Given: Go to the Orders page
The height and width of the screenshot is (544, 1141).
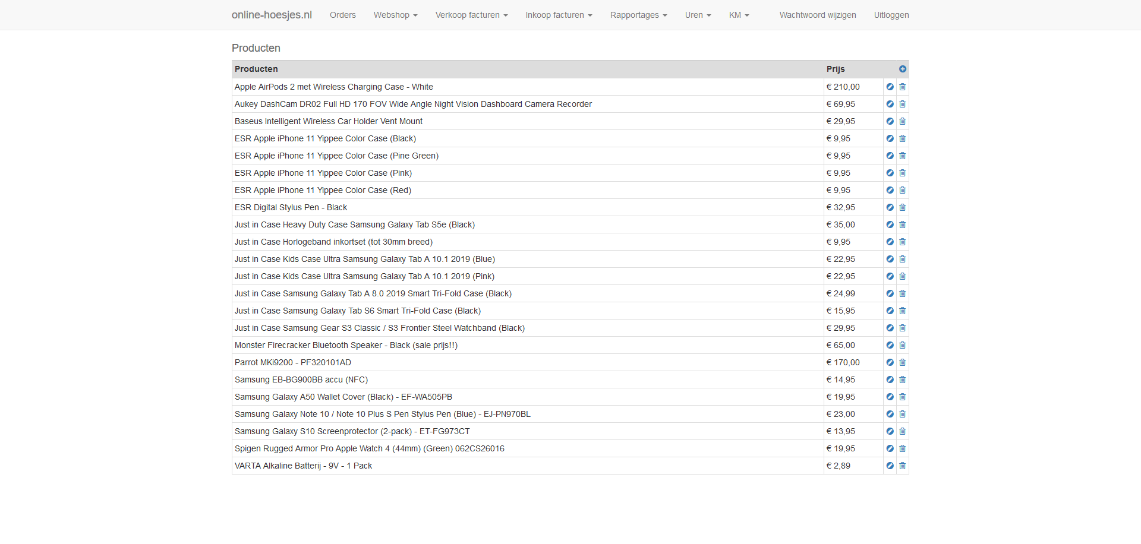Looking at the screenshot, I should pos(343,15).
